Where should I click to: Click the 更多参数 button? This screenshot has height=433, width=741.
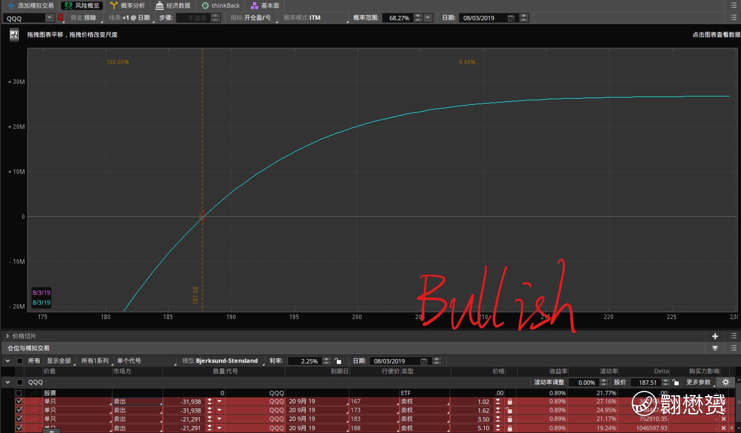pos(698,382)
